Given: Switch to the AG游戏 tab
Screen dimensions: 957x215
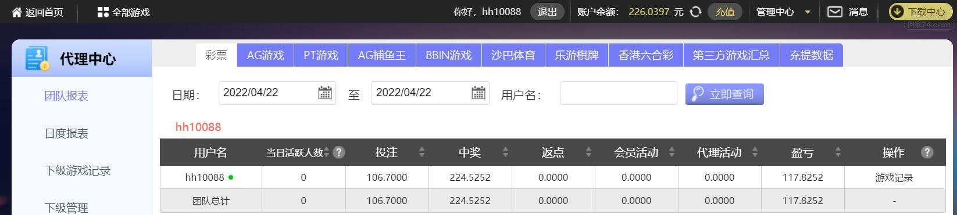Looking at the screenshot, I should (266, 56).
